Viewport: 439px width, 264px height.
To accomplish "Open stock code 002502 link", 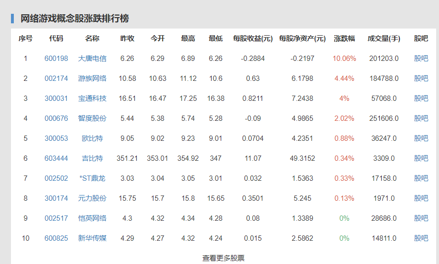I will pos(56,178).
